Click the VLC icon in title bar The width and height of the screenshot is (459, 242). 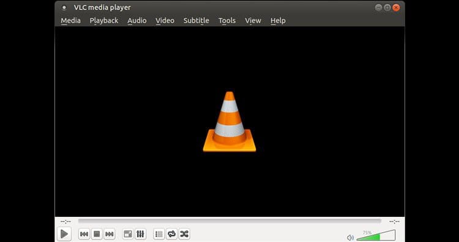tap(64, 7)
